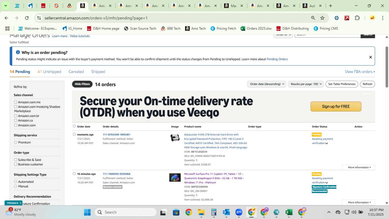Switch to the Canceled orders tab
The image size is (389, 219).
(x=76, y=72)
